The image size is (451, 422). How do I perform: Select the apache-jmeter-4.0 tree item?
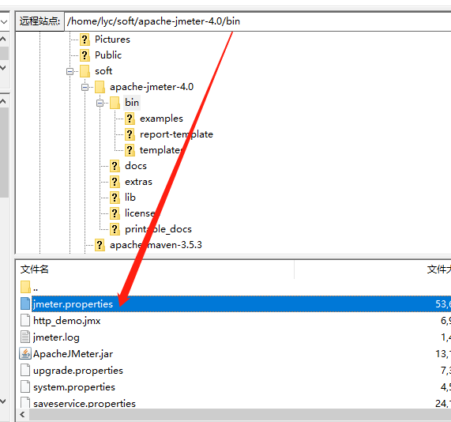(152, 87)
